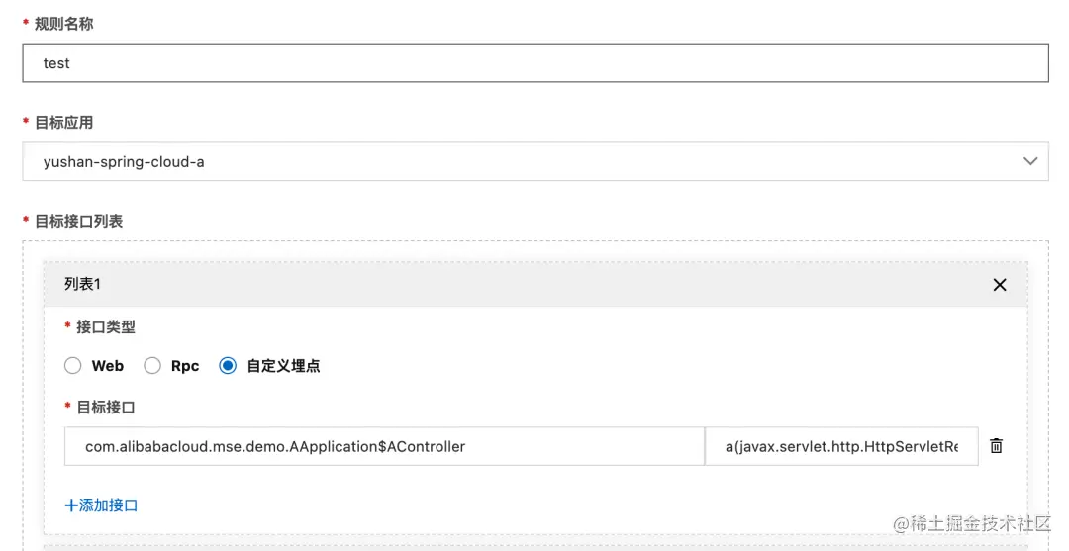Click the 接口类型 field label
1069x551 pixels.
[106, 326]
